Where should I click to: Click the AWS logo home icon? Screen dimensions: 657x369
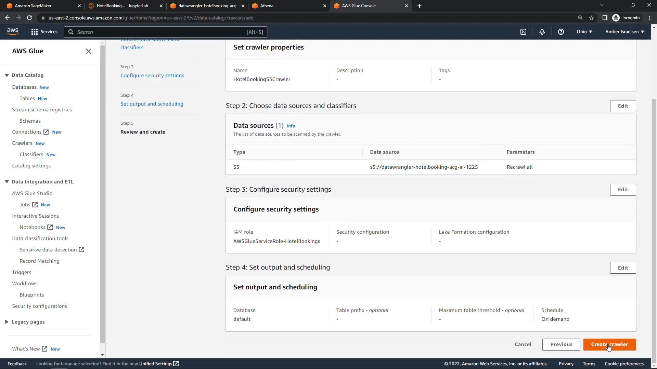click(x=13, y=31)
